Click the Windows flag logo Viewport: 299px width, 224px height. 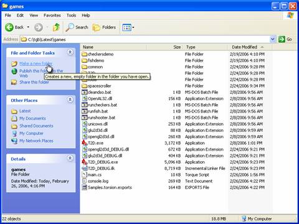(290, 15)
